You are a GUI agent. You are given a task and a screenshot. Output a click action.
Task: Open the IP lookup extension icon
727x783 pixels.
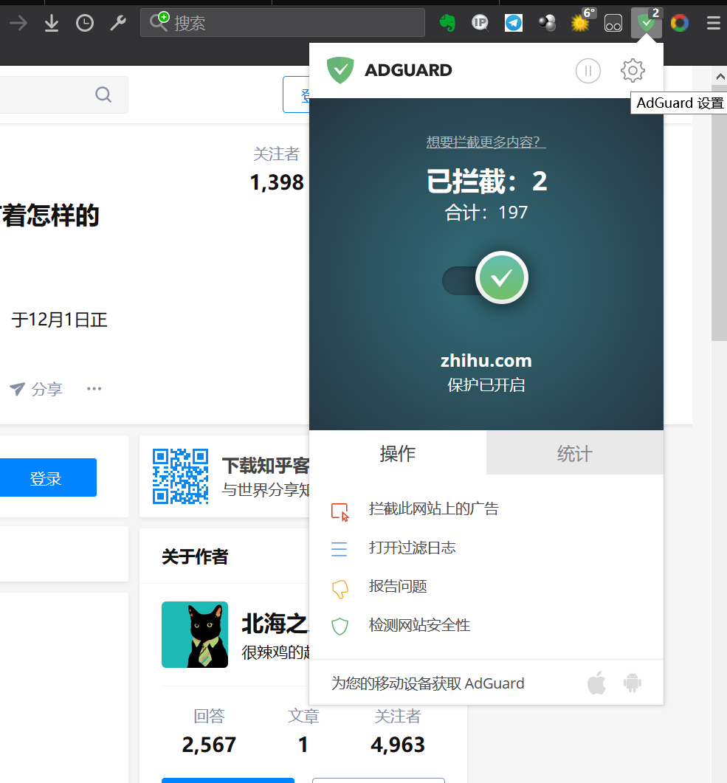(x=480, y=22)
